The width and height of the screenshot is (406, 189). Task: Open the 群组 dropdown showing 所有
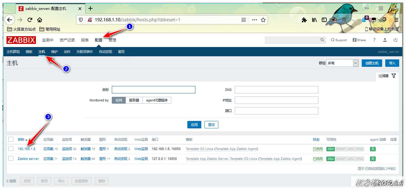342,63
